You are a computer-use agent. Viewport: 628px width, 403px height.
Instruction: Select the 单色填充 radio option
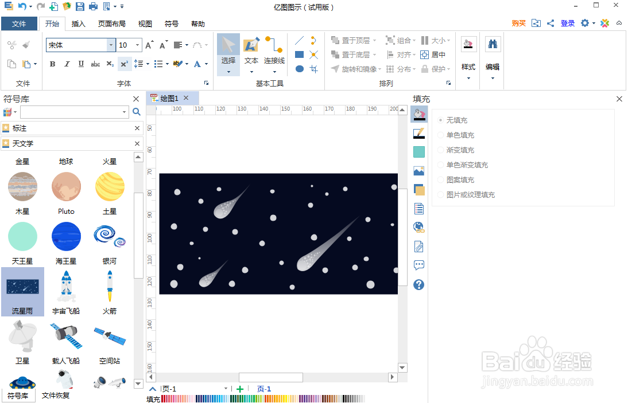pyautogui.click(x=440, y=135)
